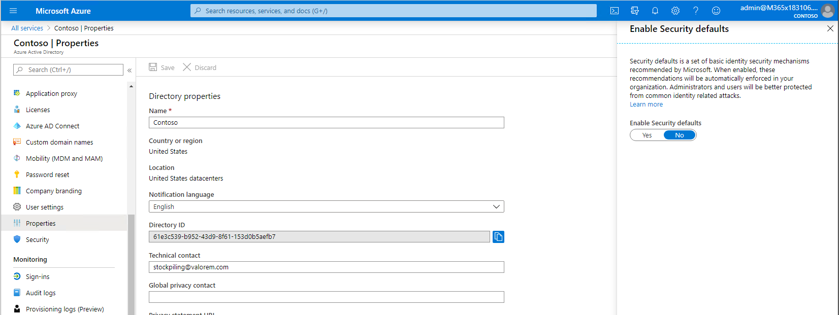Open the notifications bell
Screen dimensions: 839x315
click(655, 11)
